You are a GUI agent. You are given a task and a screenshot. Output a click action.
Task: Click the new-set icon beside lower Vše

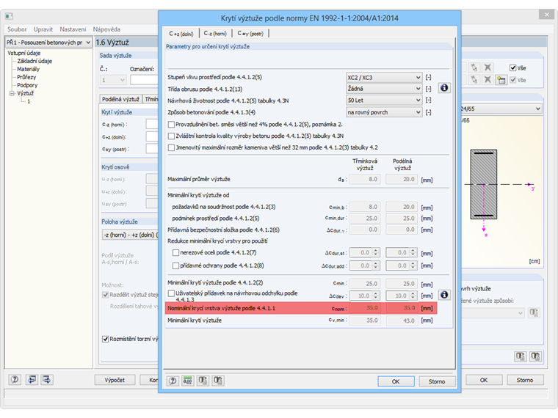click(x=501, y=80)
